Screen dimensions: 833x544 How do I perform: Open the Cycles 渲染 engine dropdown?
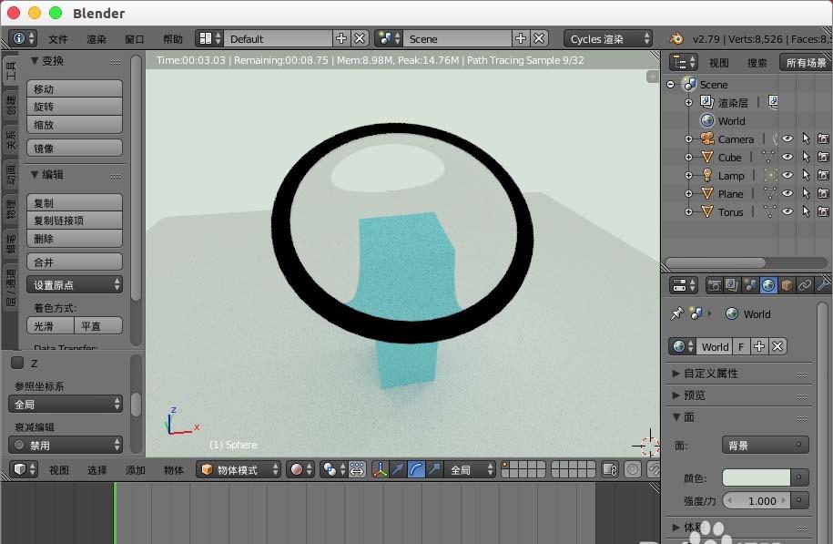pos(605,38)
